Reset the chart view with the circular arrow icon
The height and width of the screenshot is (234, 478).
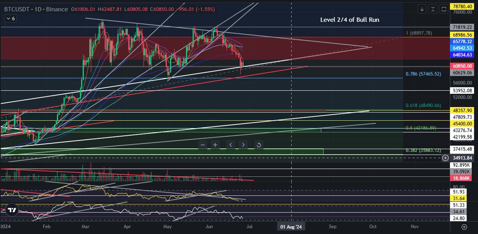(259, 145)
